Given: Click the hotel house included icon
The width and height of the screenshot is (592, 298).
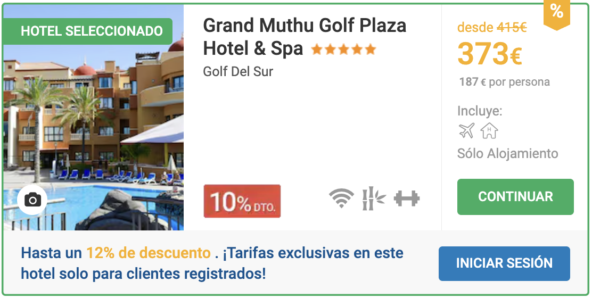Looking at the screenshot, I should [x=489, y=131].
